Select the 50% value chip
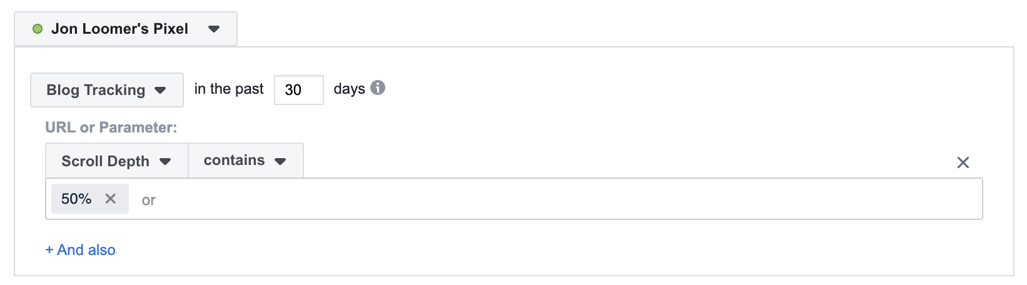Image resolution: width=1027 pixels, height=285 pixels. click(x=76, y=199)
